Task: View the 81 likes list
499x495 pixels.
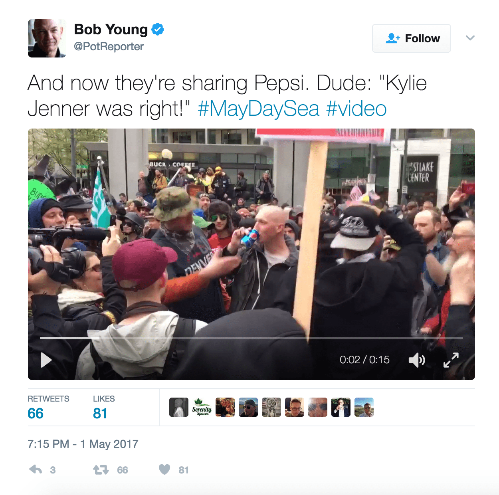Action: click(x=104, y=407)
